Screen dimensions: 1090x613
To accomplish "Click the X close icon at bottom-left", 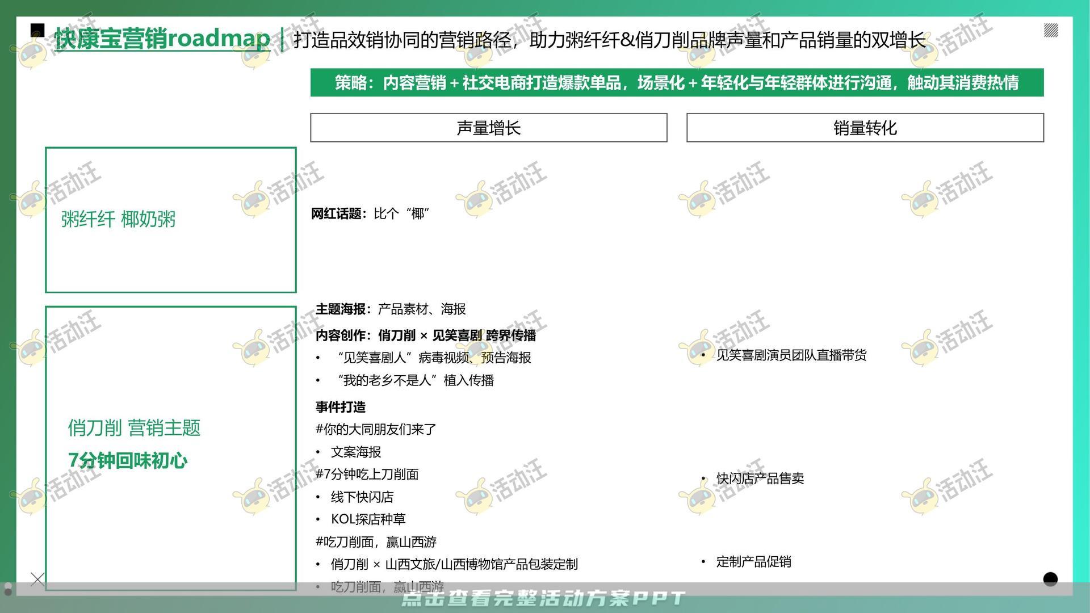I will pos(37,579).
